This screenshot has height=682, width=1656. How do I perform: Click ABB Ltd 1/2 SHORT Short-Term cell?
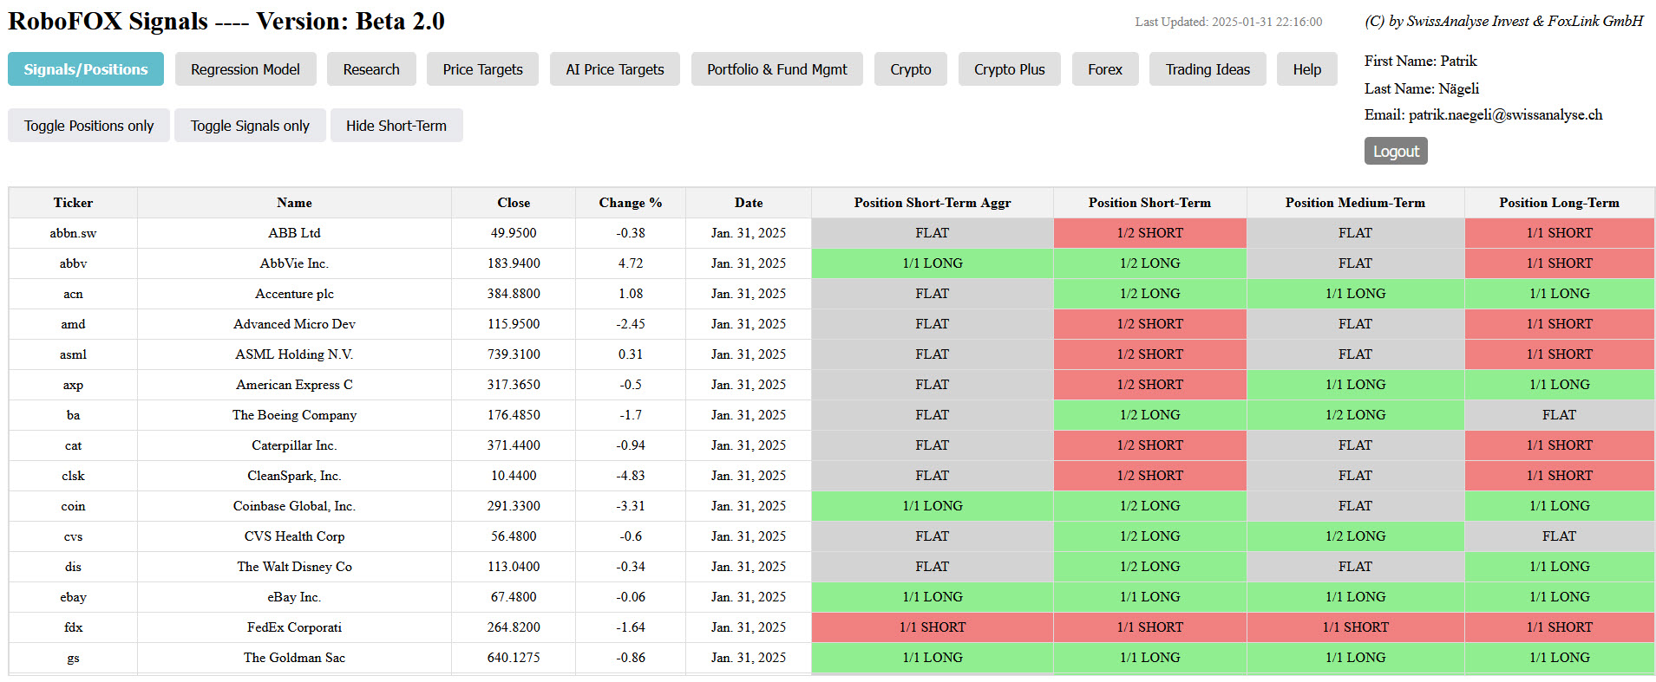(x=1150, y=233)
